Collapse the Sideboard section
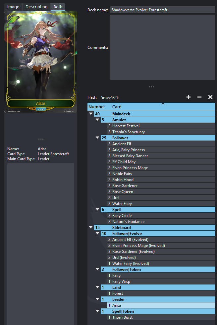This screenshot has width=217, height=325. [91, 228]
